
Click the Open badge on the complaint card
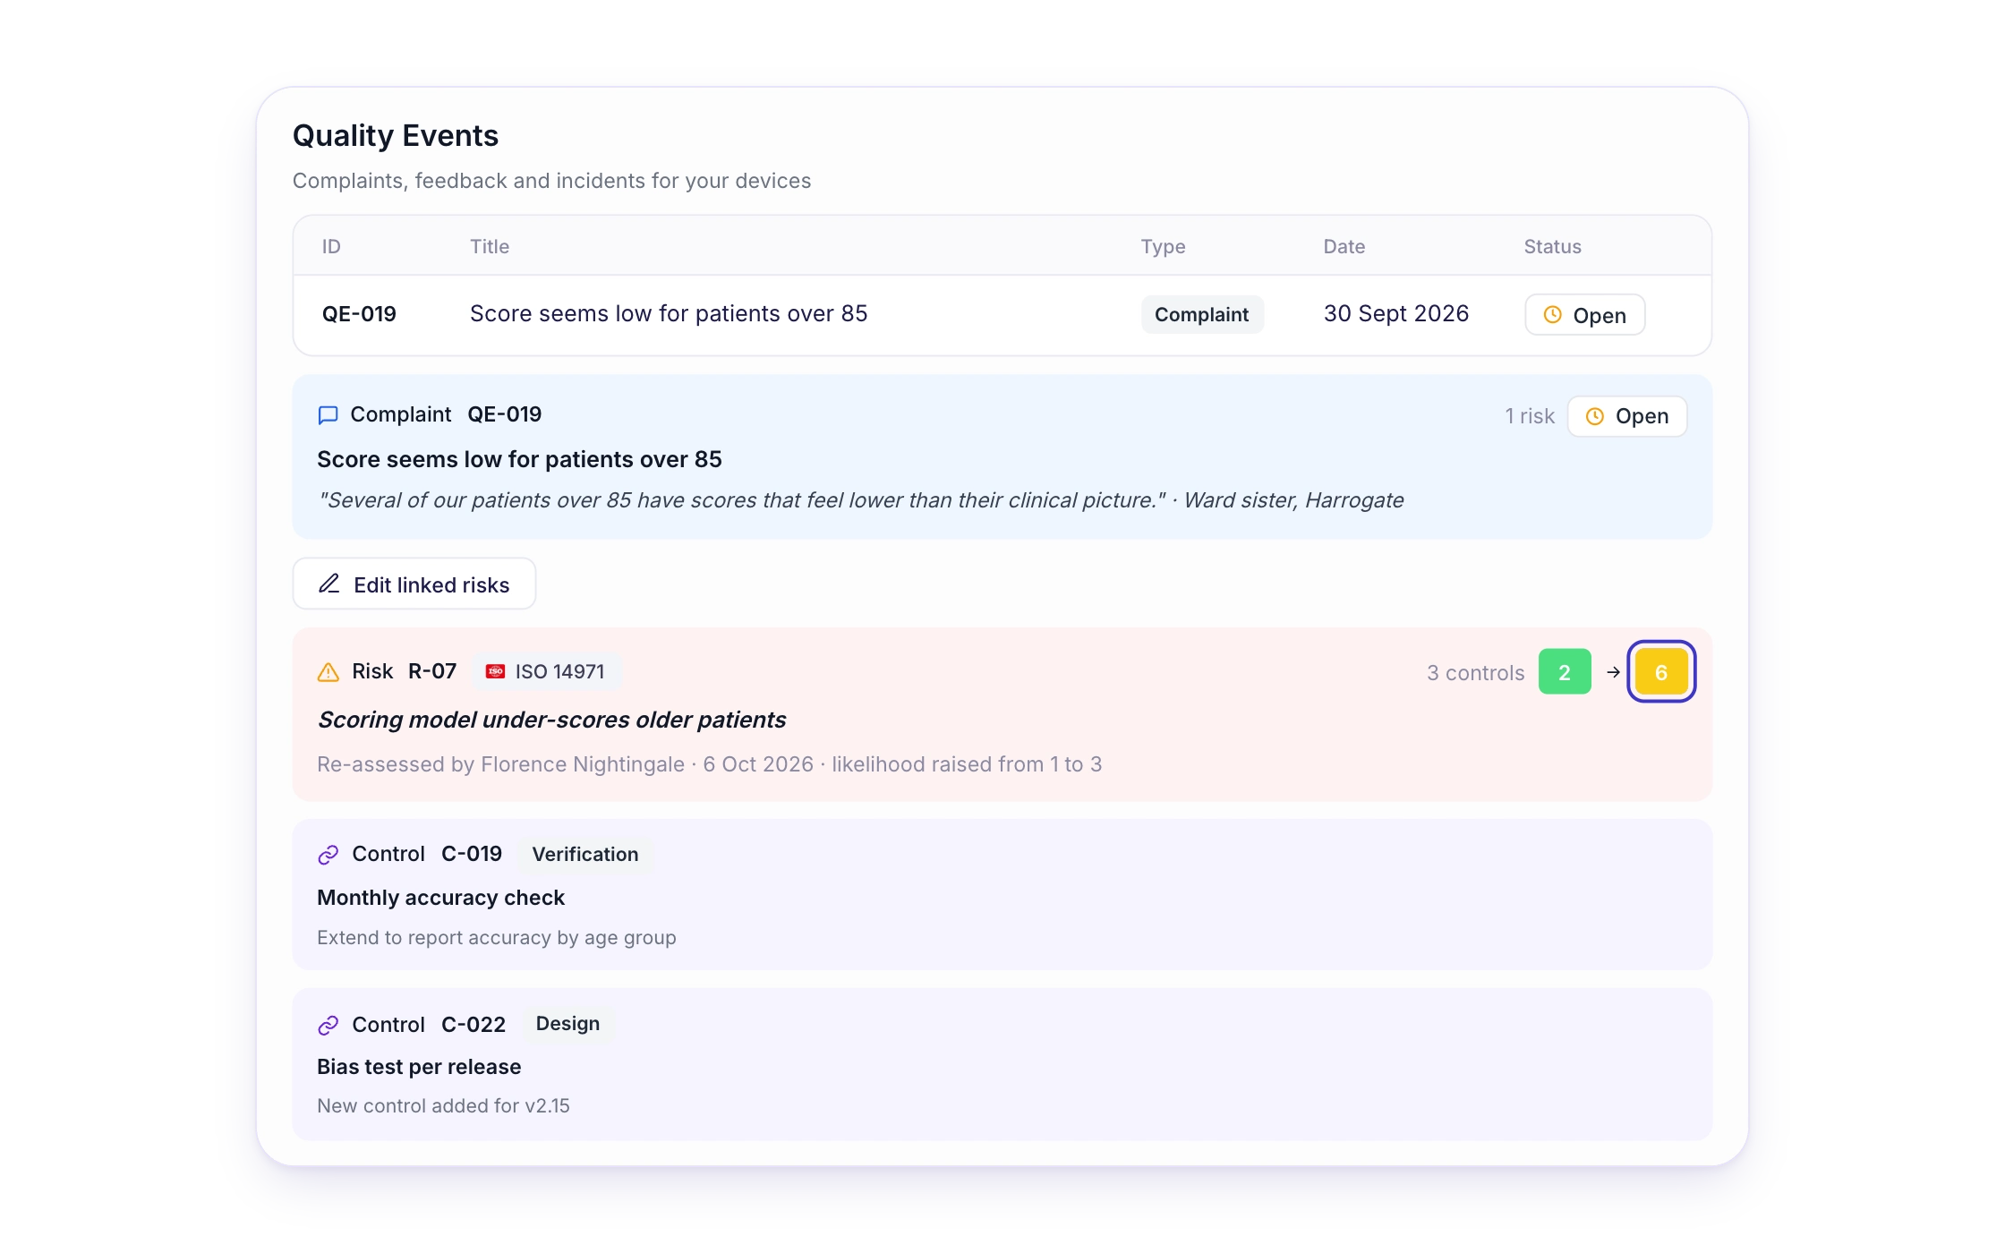1627,416
